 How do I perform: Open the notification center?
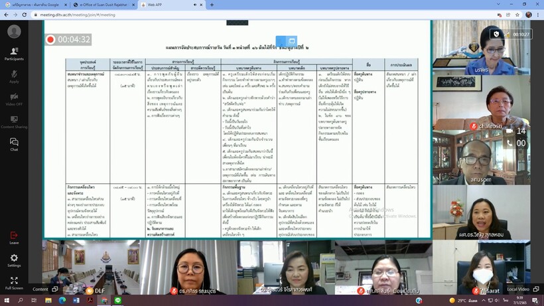(535, 301)
